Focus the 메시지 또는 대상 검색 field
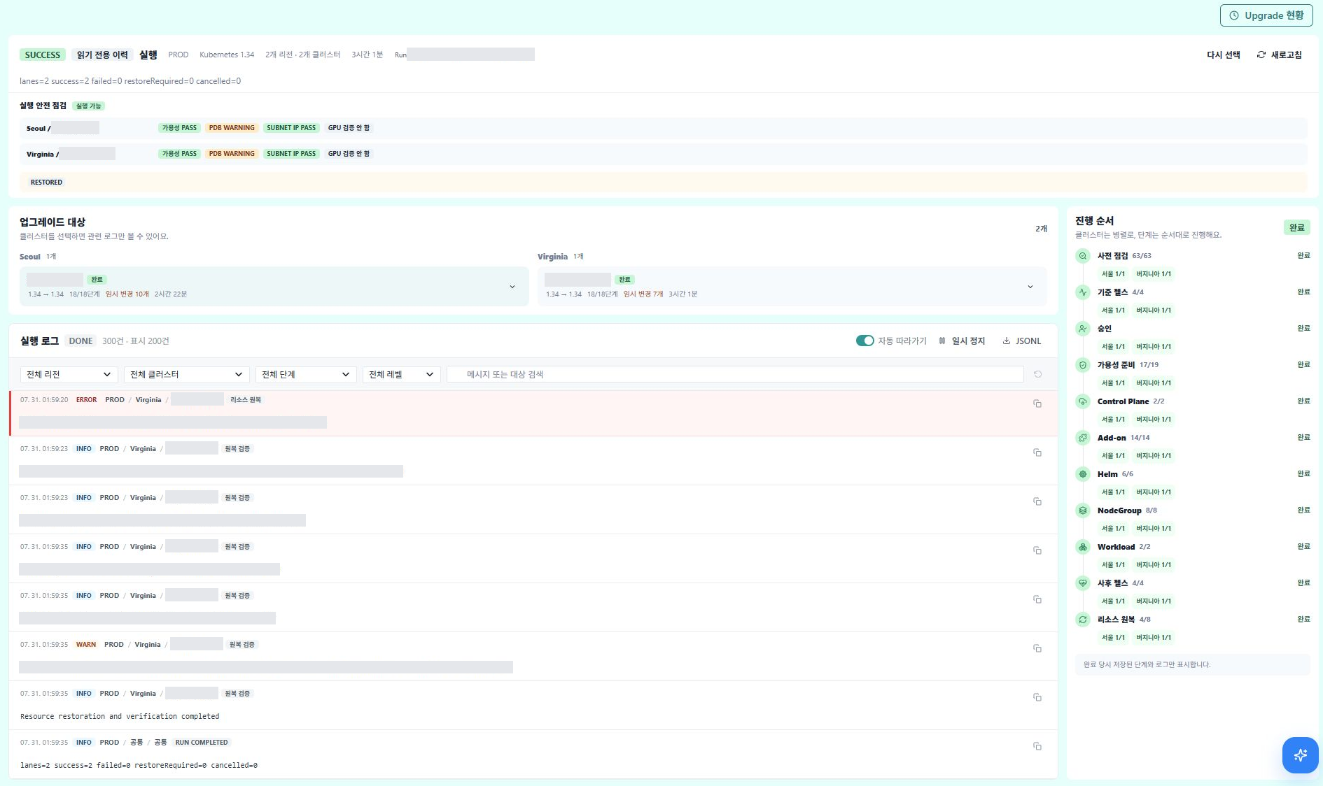Screen dimensions: 1323x786 click(735, 374)
